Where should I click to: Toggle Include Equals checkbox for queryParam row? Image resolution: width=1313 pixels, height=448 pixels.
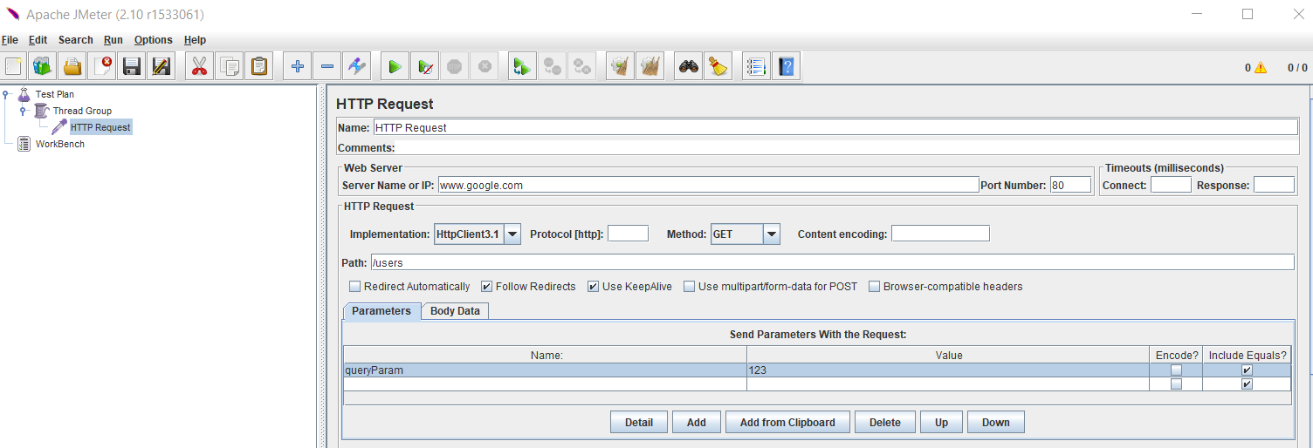point(1247,370)
